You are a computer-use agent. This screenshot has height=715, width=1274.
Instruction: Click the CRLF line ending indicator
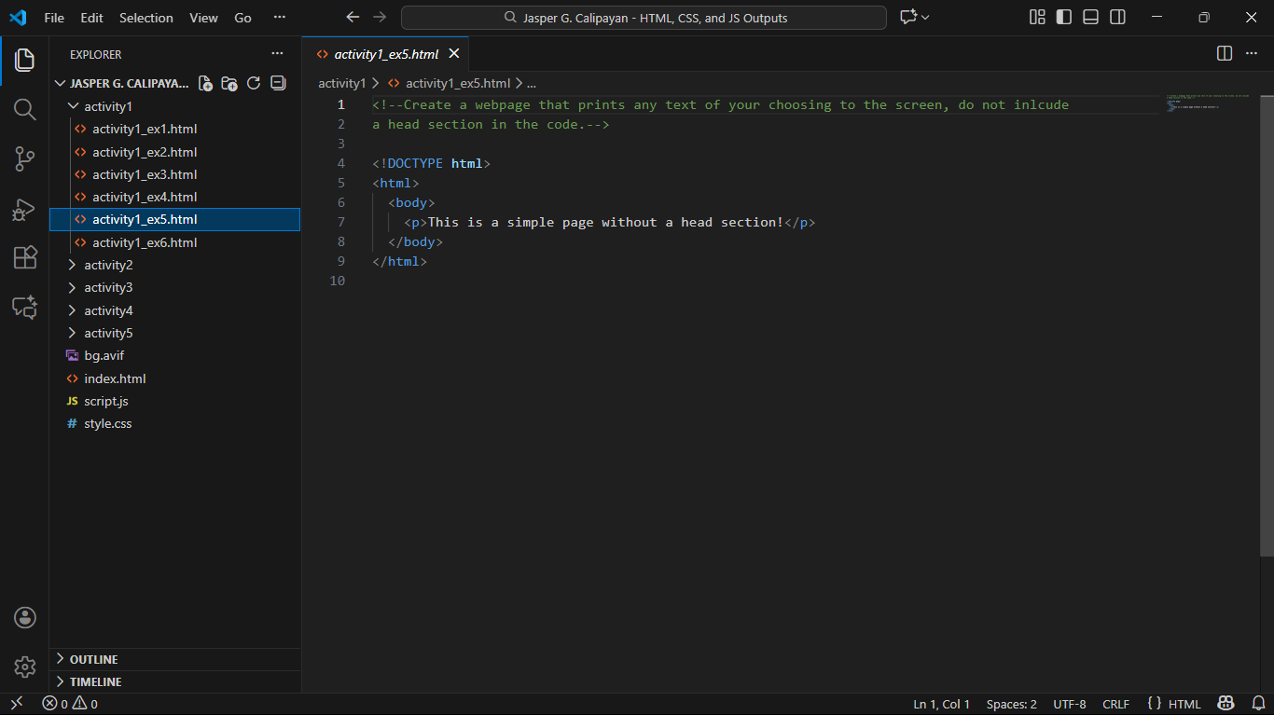coord(1115,704)
